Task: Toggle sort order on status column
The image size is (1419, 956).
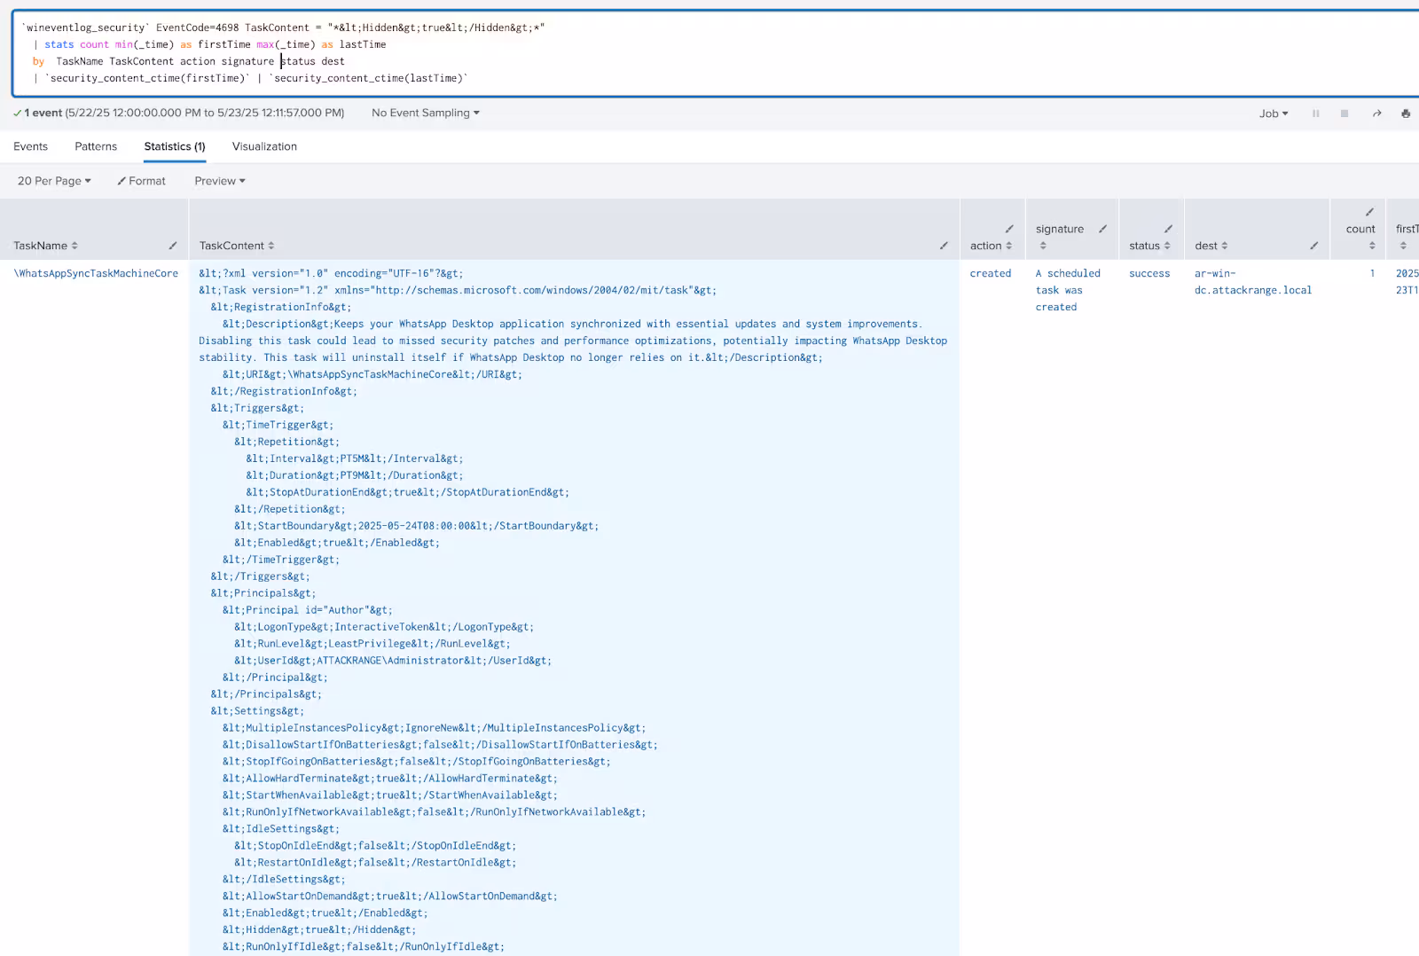Action: click(x=1167, y=246)
